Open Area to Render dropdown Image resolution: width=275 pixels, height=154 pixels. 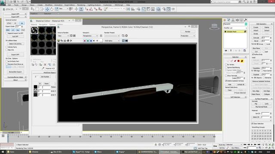pos(63,36)
